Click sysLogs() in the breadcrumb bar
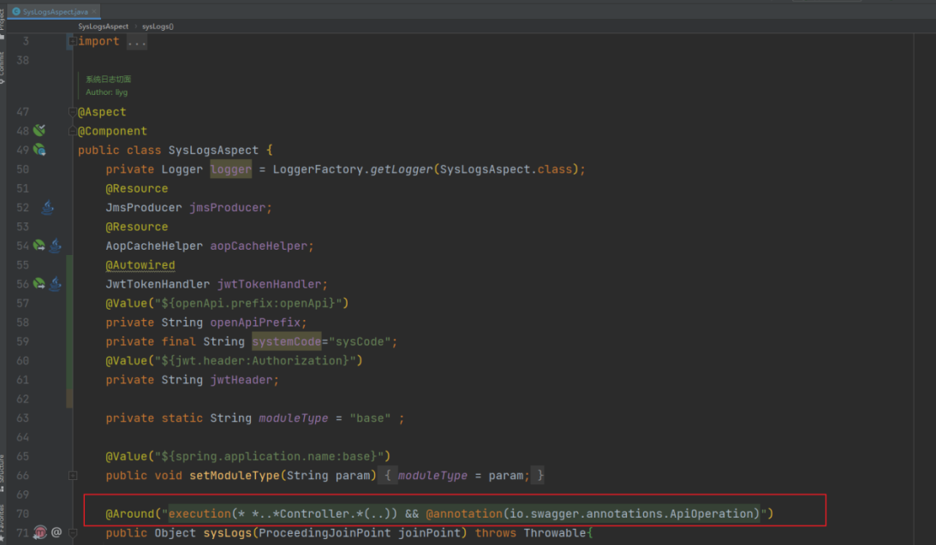Viewport: 936px width, 545px height. 158,27
